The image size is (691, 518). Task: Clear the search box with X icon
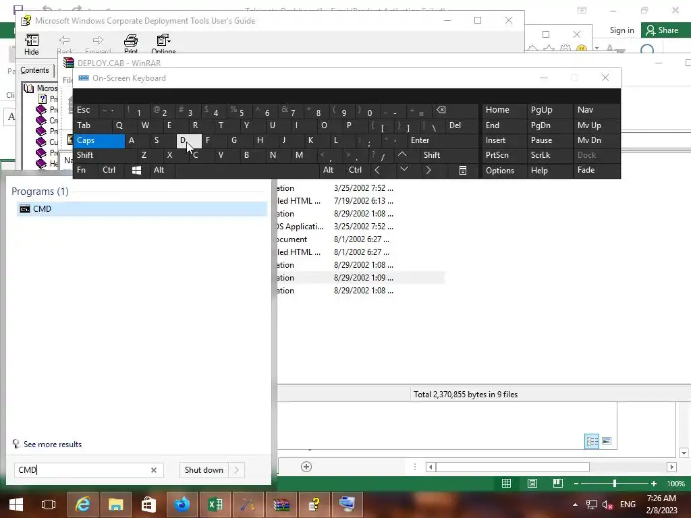pyautogui.click(x=154, y=470)
